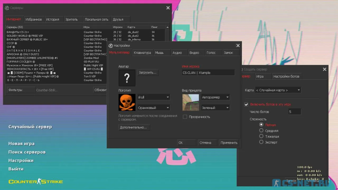Close the Настройки window
This screenshot has height=190, width=338.
[x=238, y=46]
